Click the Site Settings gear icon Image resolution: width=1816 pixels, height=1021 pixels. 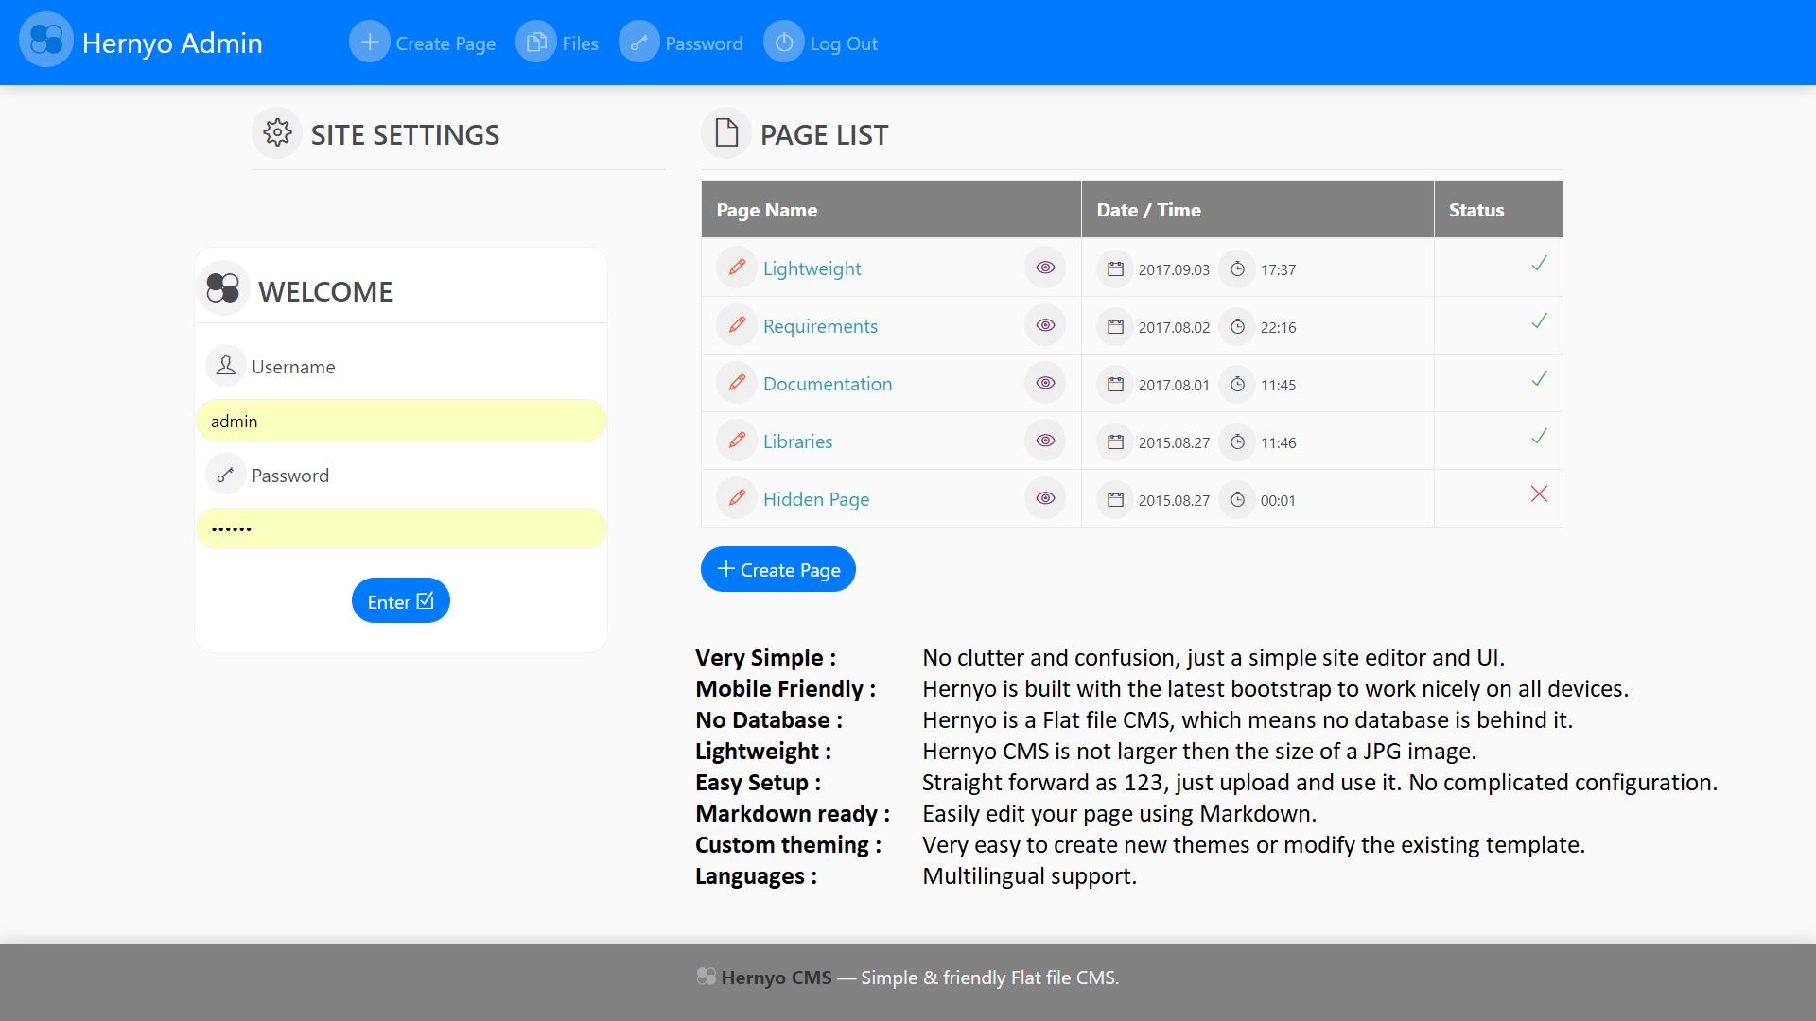coord(277,133)
